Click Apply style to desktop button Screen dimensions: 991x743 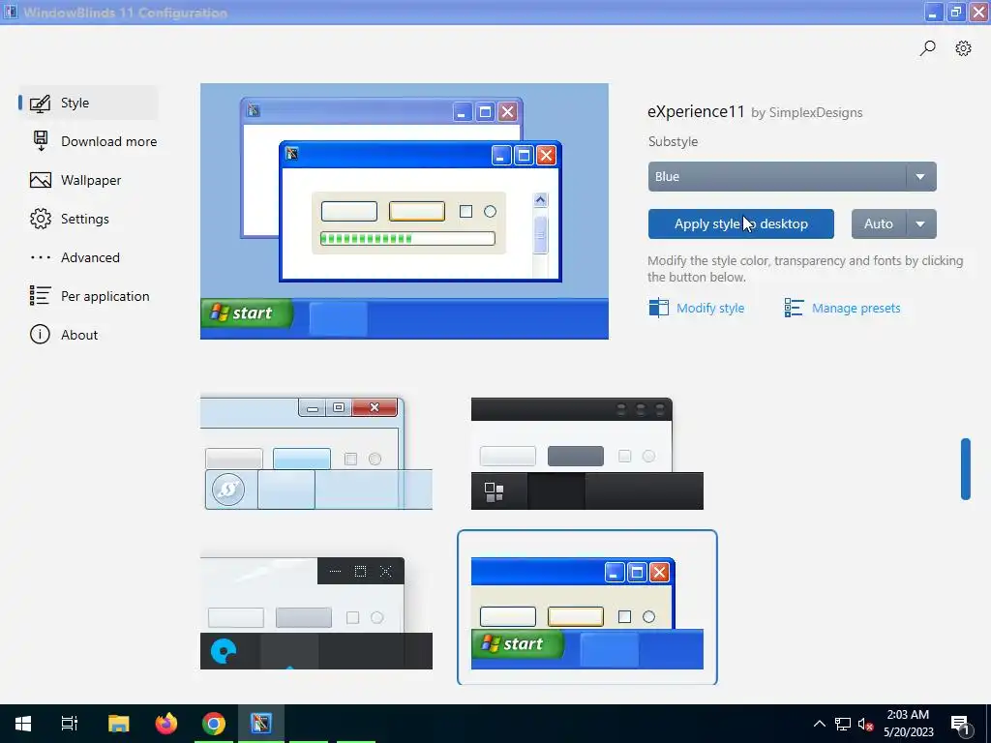[x=740, y=224]
